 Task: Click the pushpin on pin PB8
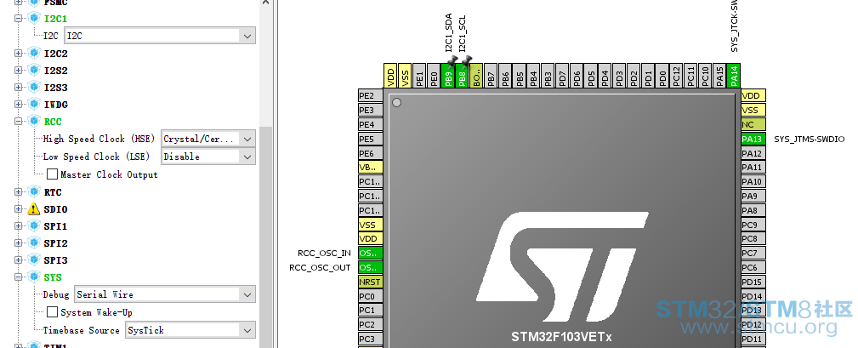click(466, 60)
